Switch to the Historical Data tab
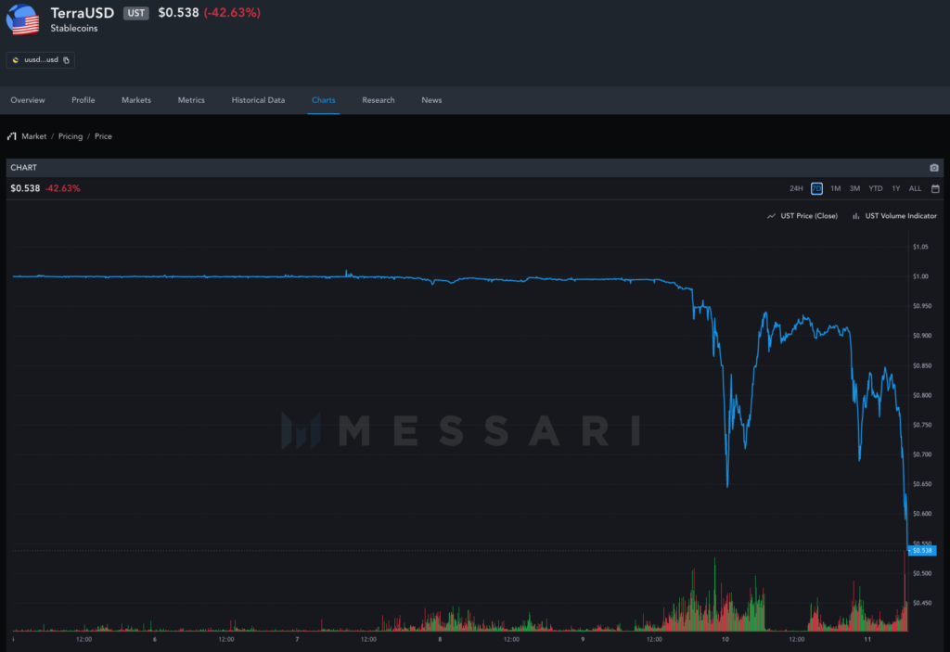The height and width of the screenshot is (652, 950). (258, 100)
